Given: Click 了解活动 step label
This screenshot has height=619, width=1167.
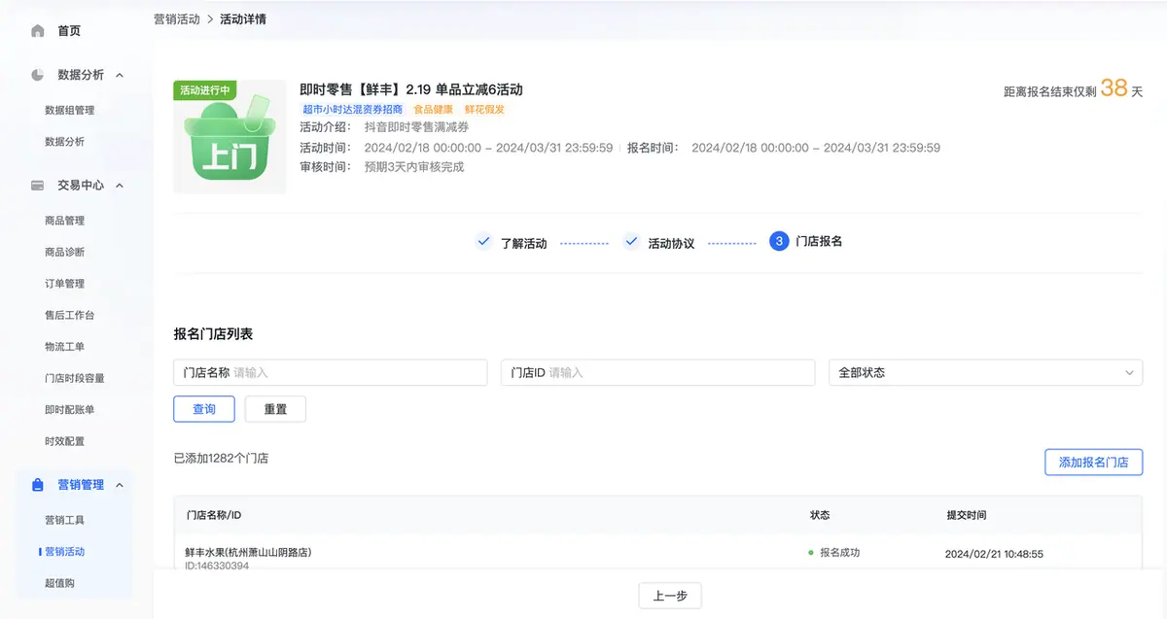Looking at the screenshot, I should point(523,243).
